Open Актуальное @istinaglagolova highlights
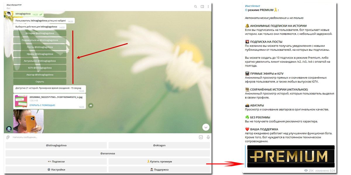351x175 pixels. [40, 61]
